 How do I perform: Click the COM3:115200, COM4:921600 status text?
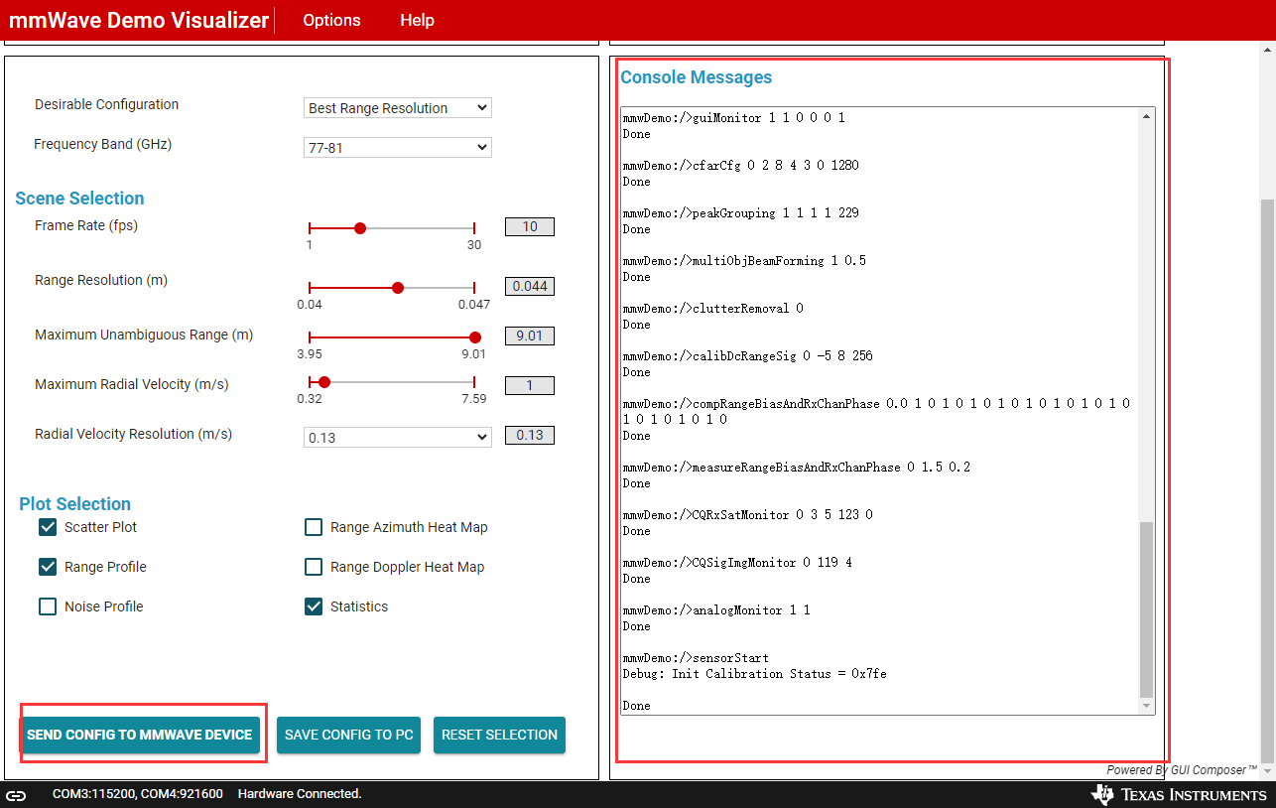(138, 794)
